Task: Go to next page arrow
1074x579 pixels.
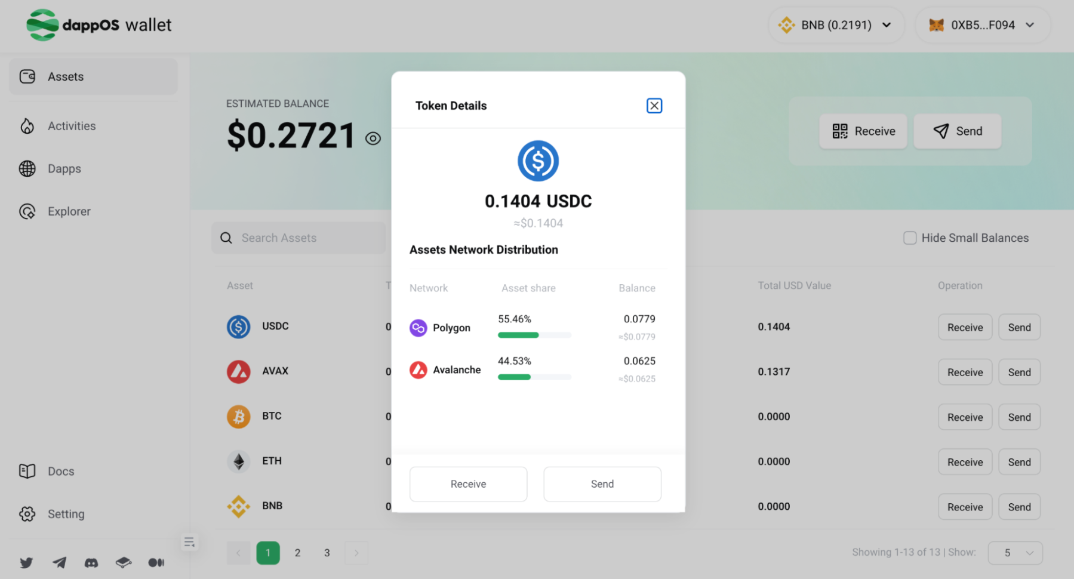Action: 356,553
